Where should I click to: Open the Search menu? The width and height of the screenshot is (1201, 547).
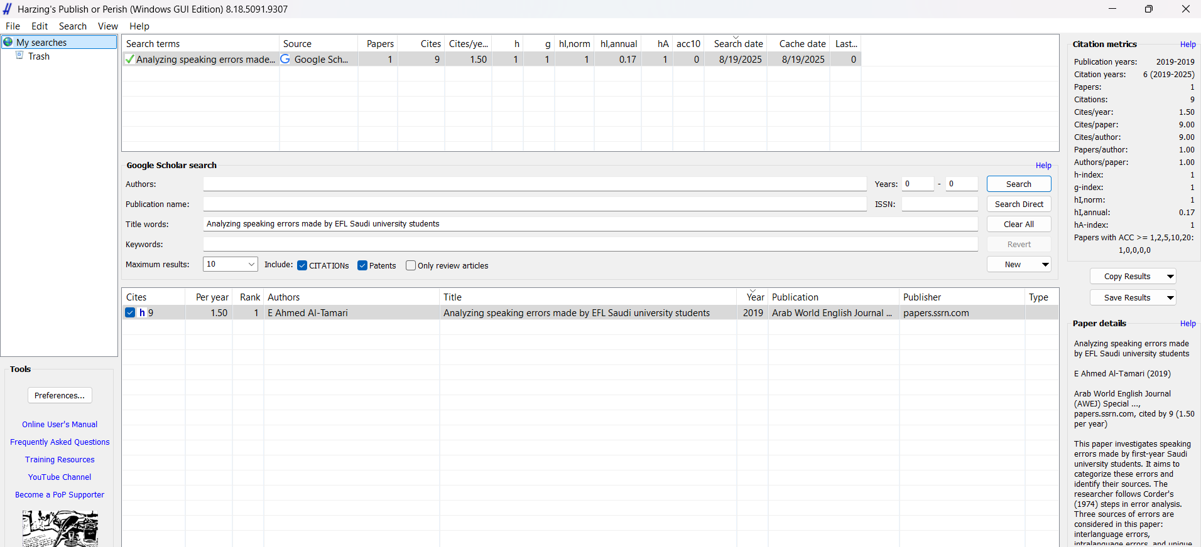[x=73, y=26]
